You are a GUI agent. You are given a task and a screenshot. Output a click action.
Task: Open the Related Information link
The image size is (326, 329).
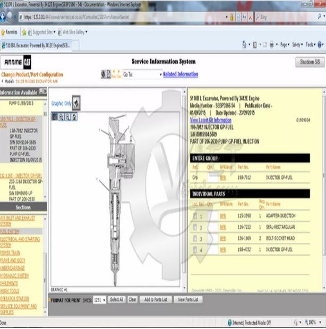coord(181,74)
